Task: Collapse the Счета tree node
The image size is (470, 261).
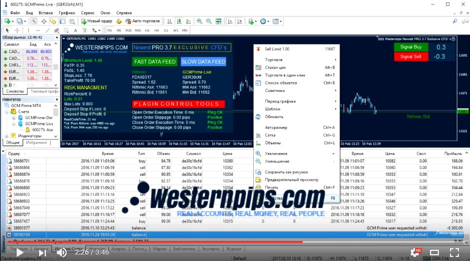Action: click(7, 112)
